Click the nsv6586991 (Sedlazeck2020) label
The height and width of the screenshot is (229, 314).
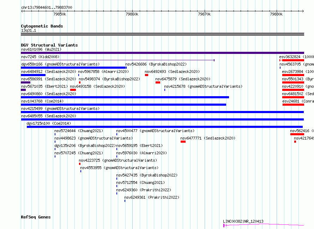pos(49,79)
